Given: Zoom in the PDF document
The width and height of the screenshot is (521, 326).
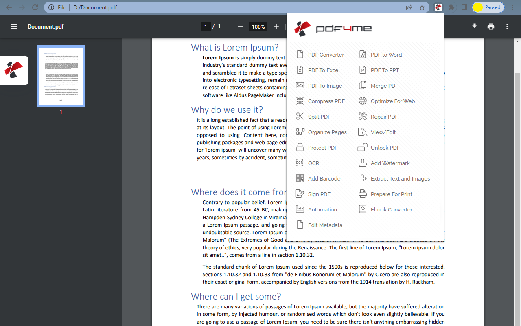Looking at the screenshot, I should (276, 26).
